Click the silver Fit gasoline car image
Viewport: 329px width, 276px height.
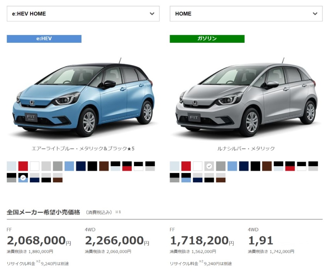(246, 98)
